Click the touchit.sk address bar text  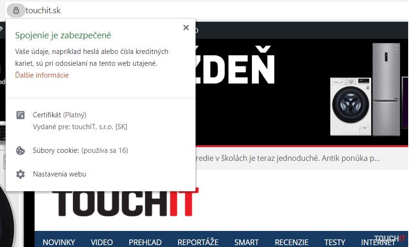[x=43, y=10]
